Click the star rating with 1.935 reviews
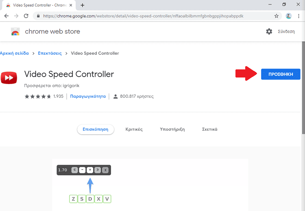Screen dimensions: 305x211 click(44, 96)
